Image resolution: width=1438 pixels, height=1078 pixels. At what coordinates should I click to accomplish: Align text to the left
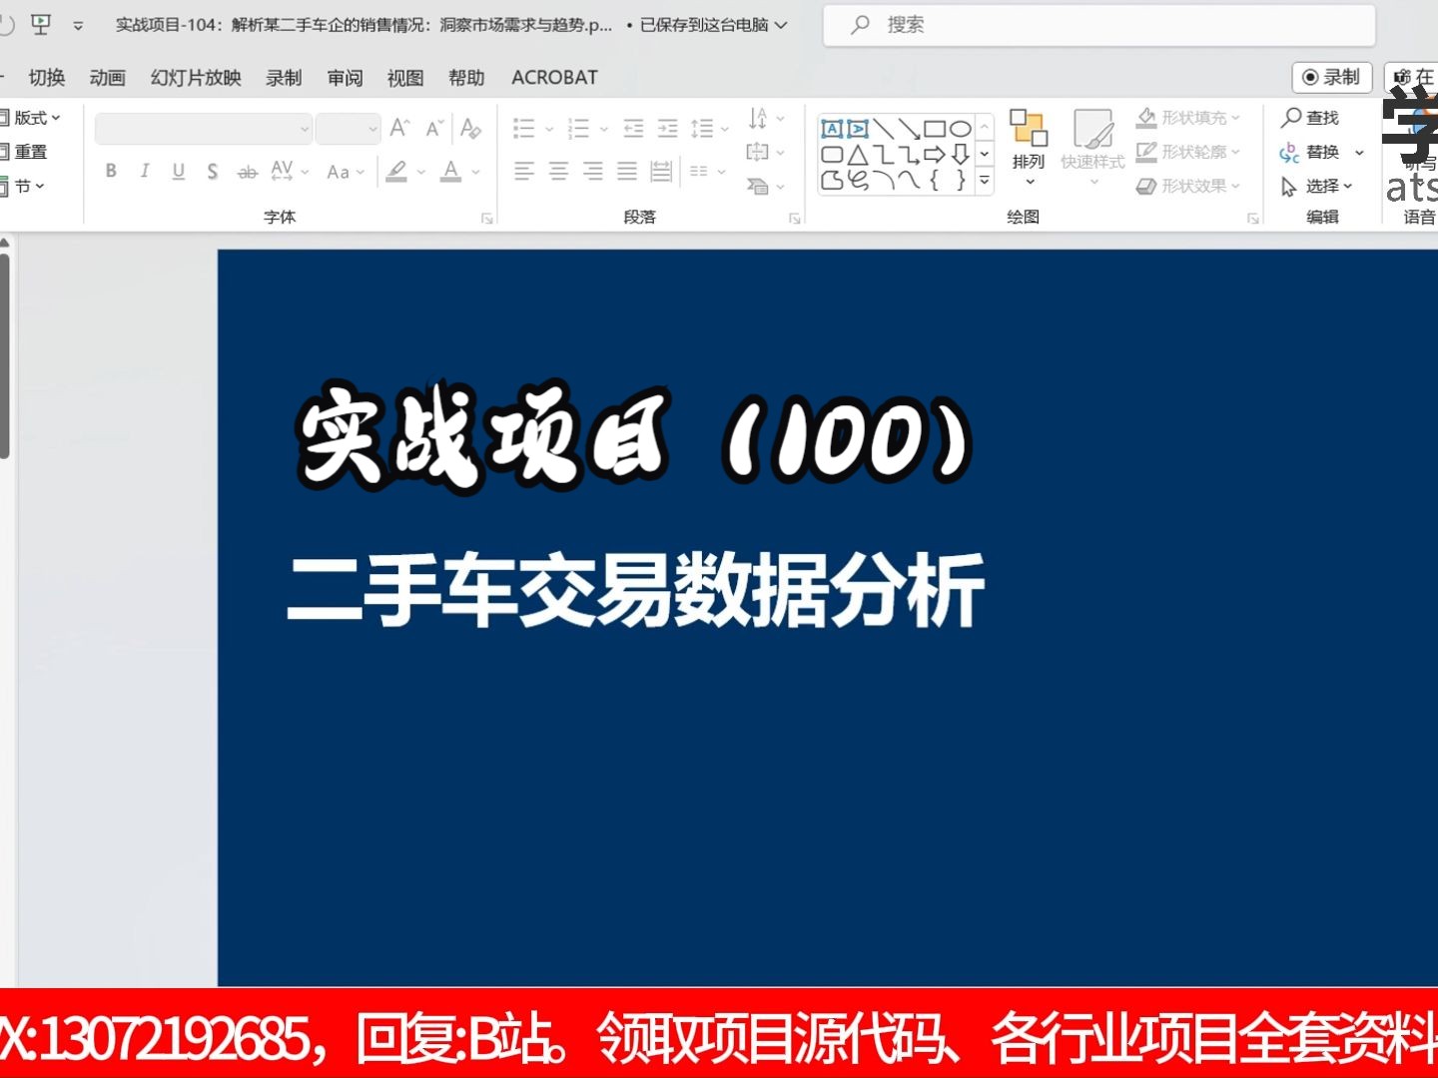[x=523, y=172]
